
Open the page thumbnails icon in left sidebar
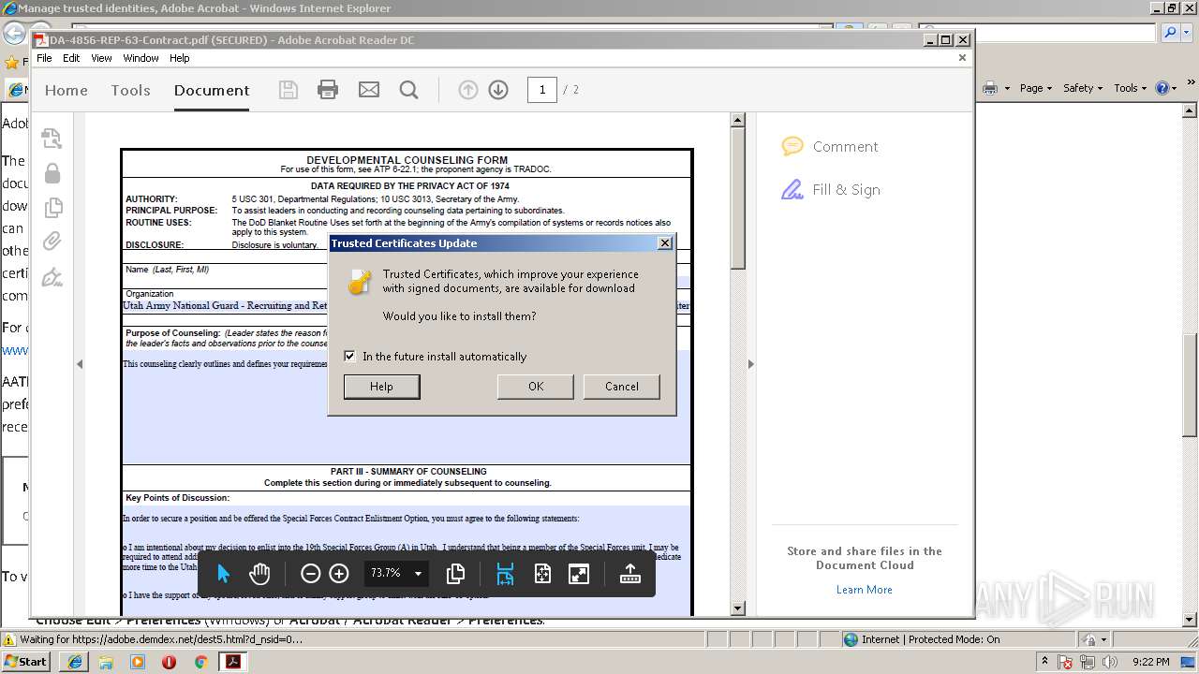pos(52,207)
